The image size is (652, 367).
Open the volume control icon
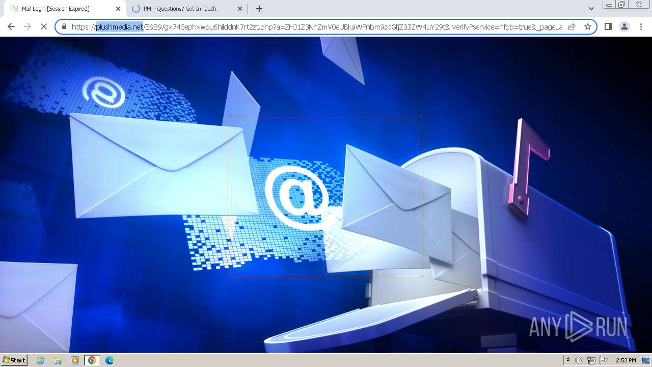pyautogui.click(x=579, y=360)
